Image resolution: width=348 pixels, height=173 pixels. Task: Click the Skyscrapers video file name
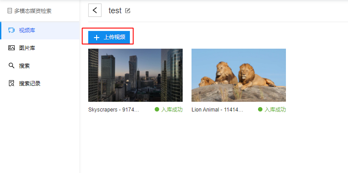(x=113, y=110)
